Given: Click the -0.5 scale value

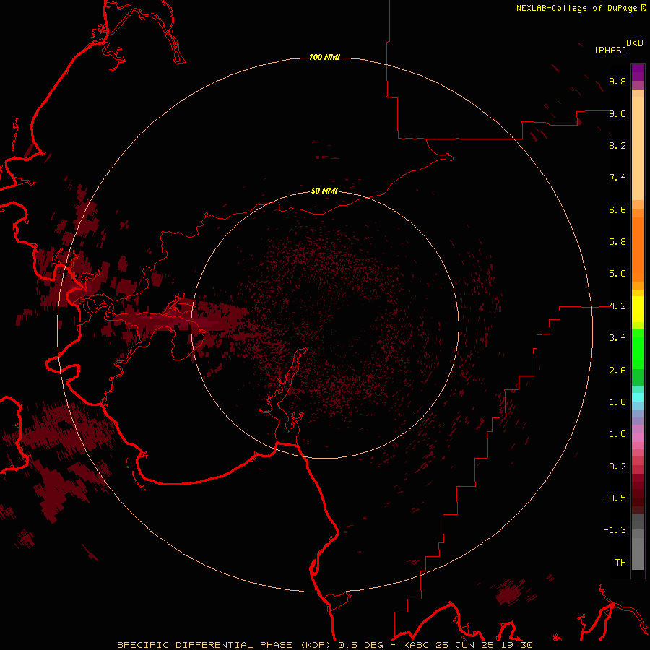Looking at the screenshot, I should coord(615,498).
